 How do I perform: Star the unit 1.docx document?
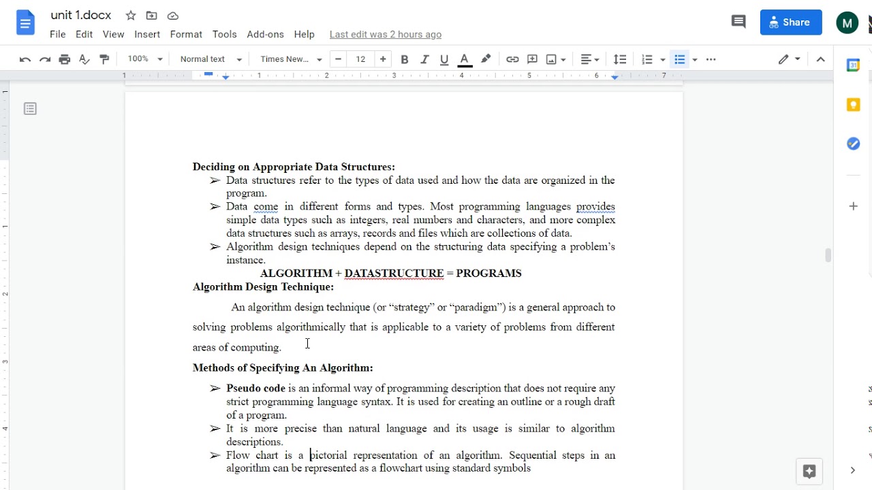(x=131, y=16)
